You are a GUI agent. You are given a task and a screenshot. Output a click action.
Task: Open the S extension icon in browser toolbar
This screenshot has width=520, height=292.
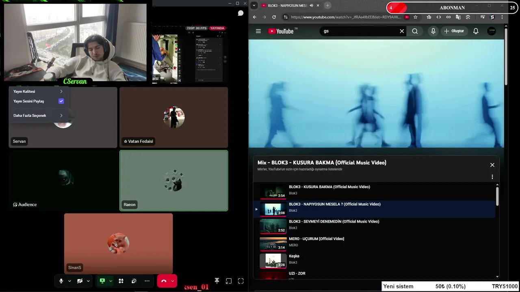(492, 17)
